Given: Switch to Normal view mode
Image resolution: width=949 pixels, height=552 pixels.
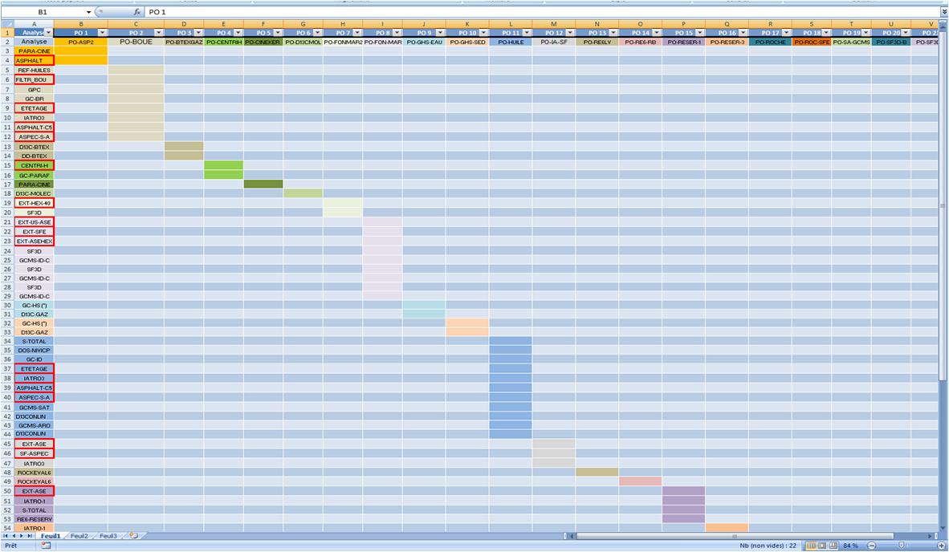Looking at the screenshot, I should click(x=811, y=546).
